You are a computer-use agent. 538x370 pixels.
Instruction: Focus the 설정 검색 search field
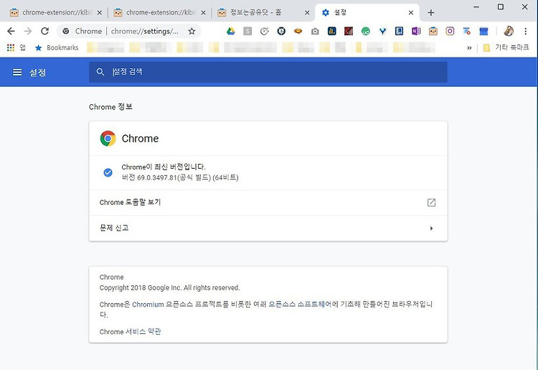(268, 72)
